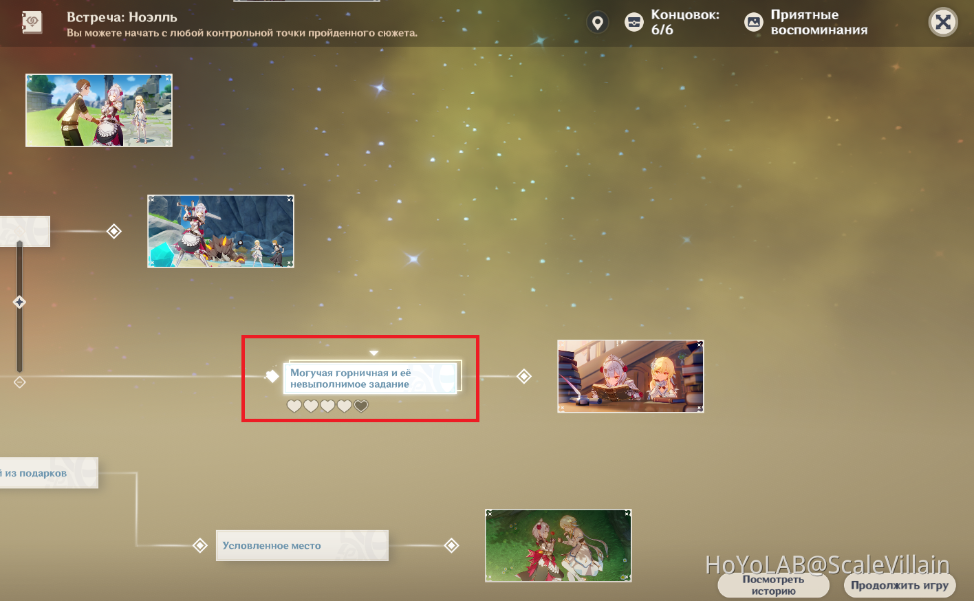This screenshot has width=974, height=601.
Task: Click the hangout book icon beside the title
Action: click(x=32, y=23)
